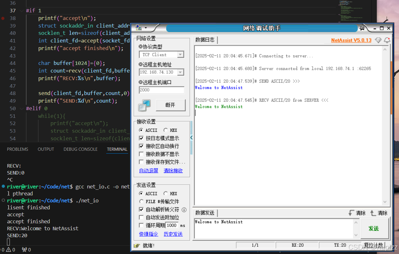The width and height of the screenshot is (399, 254).
Task: Click the TX:20 status bar field
Action: (340, 245)
